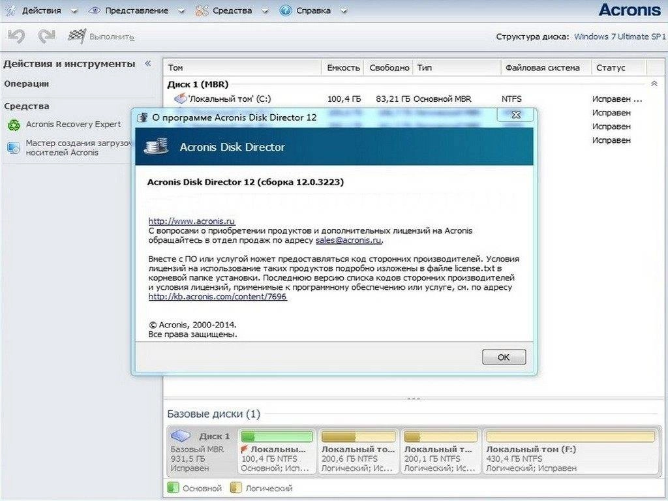Select the 100,4 ГБ NTFS primary partition block

[277, 451]
